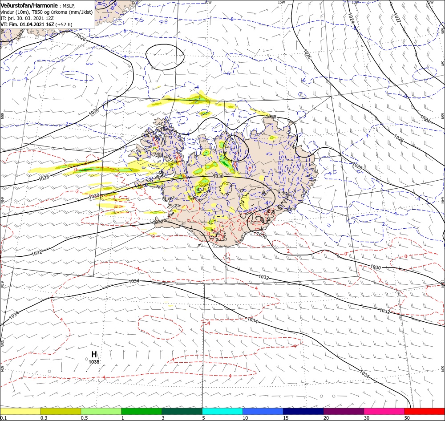Click the '15' legend value label
The height and width of the screenshot is (421, 445).
pyautogui.click(x=286, y=418)
